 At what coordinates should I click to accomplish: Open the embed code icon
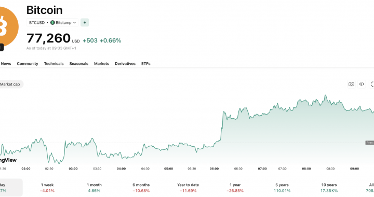coord(362,84)
